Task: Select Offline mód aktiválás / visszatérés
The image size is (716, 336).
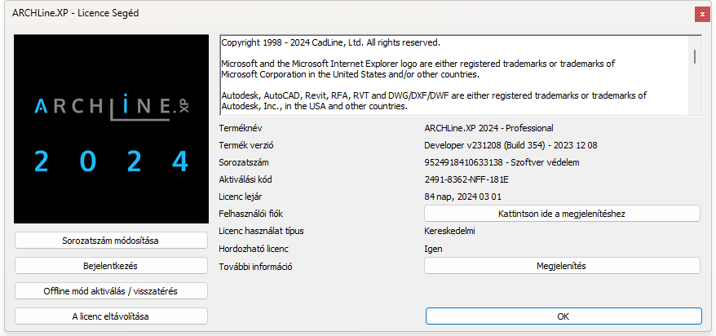Action: 111,291
